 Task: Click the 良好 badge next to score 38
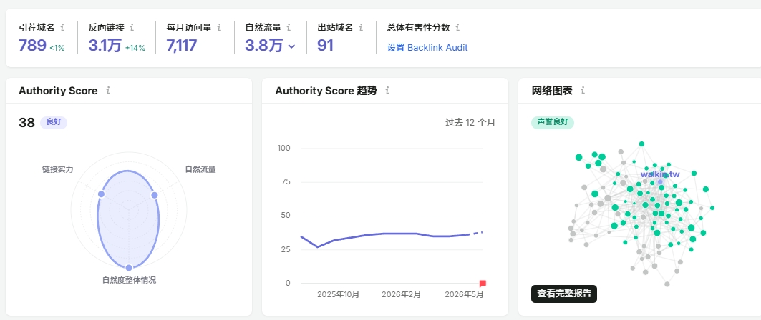54,122
